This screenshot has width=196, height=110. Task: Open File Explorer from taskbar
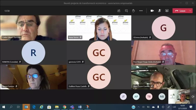coord(57,107)
